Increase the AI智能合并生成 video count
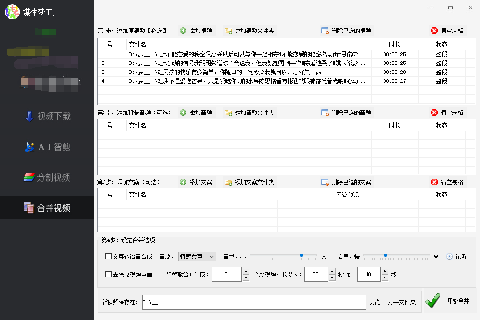The image size is (480, 320). (x=246, y=271)
